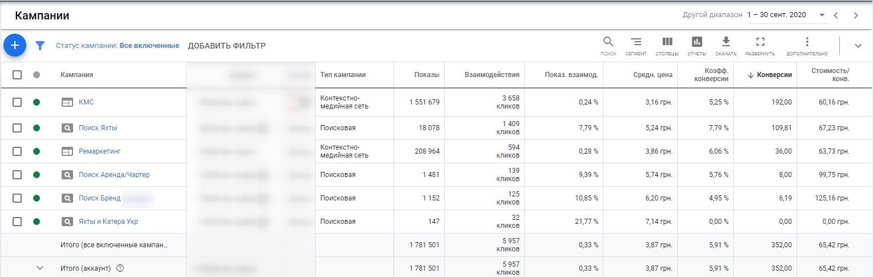The height and width of the screenshot is (277, 873).
Task: Expand the Итого (аккаунт) row
Action: pyautogui.click(x=40, y=268)
